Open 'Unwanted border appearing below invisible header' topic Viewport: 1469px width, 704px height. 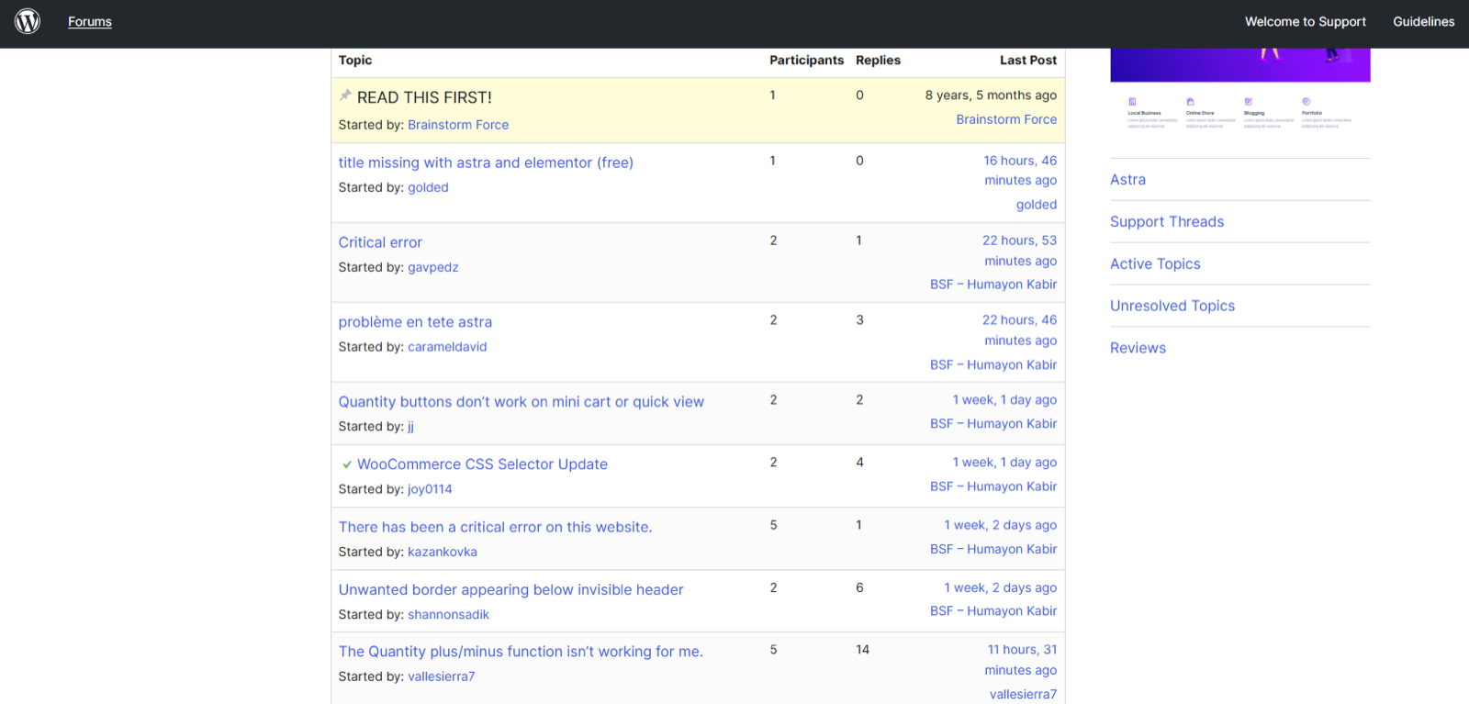point(510,589)
